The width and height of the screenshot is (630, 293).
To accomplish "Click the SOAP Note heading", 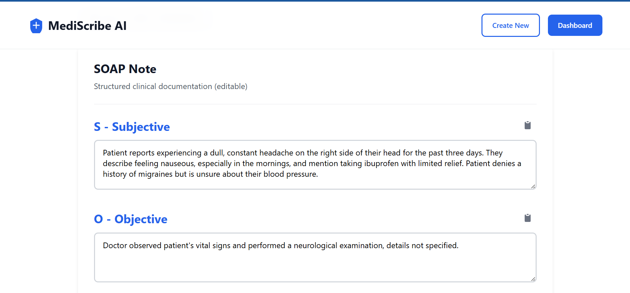I will (x=125, y=69).
